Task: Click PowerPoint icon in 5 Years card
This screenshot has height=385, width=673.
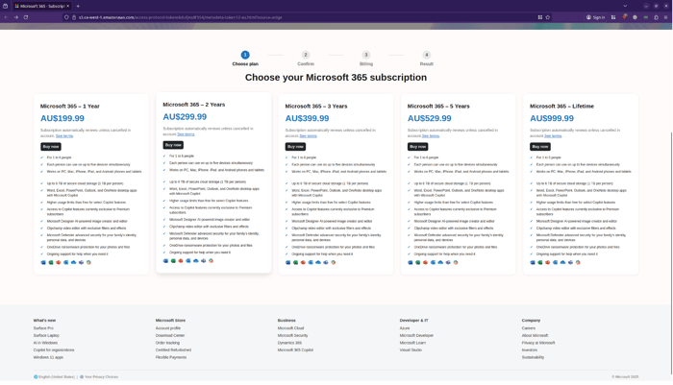Action: pyautogui.click(x=425, y=262)
